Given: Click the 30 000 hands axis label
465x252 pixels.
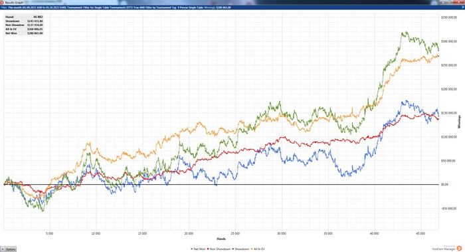Looking at the screenshot, I should click(x=282, y=233).
